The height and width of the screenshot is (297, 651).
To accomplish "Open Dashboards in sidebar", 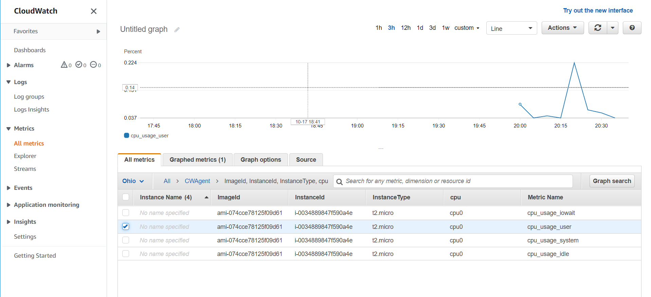I will click(30, 50).
